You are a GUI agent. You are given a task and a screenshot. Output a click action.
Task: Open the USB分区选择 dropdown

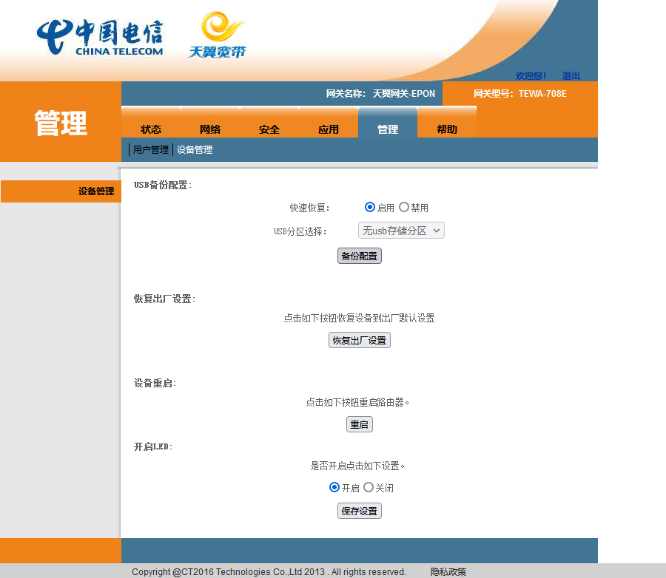(401, 231)
